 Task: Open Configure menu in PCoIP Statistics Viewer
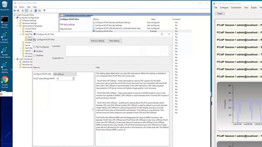click(224, 8)
